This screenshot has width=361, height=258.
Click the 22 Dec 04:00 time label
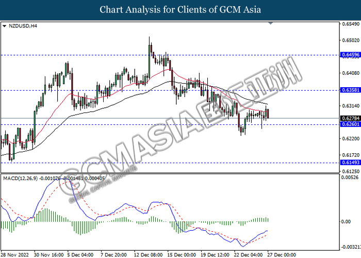click(x=249, y=255)
